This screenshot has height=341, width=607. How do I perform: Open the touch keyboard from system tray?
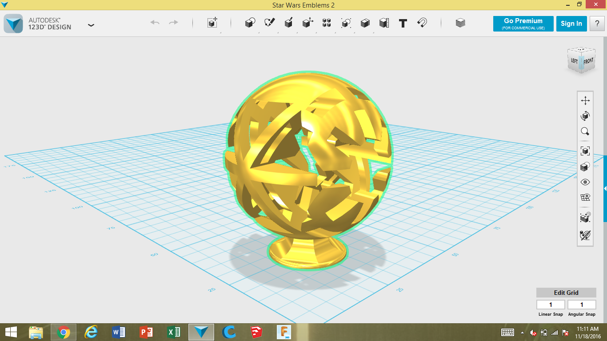point(507,332)
